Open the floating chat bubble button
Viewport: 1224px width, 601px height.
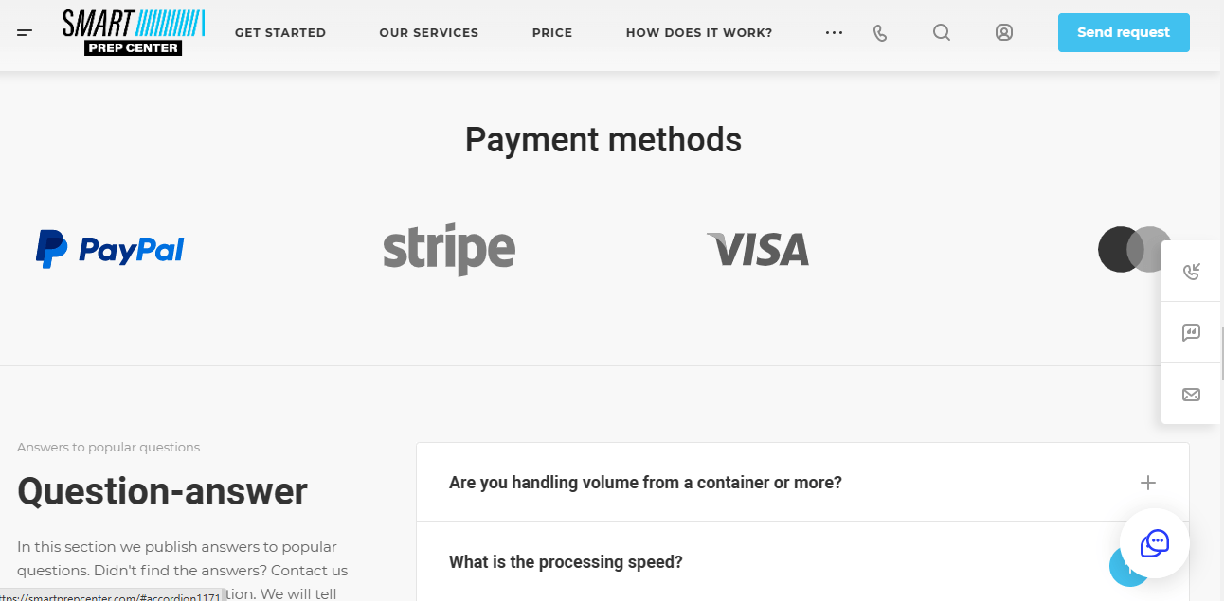coord(1155,544)
